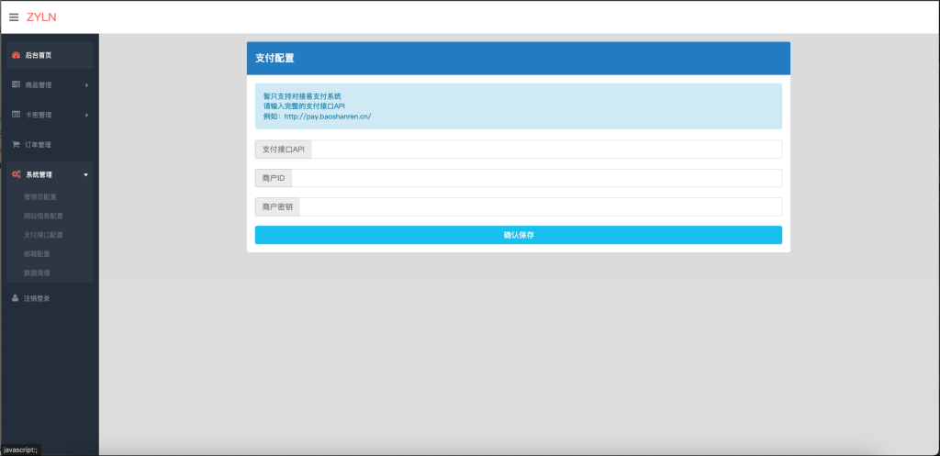Click the text 请输入完整的支付接口API
Screen dimensions: 940x456
click(x=304, y=106)
